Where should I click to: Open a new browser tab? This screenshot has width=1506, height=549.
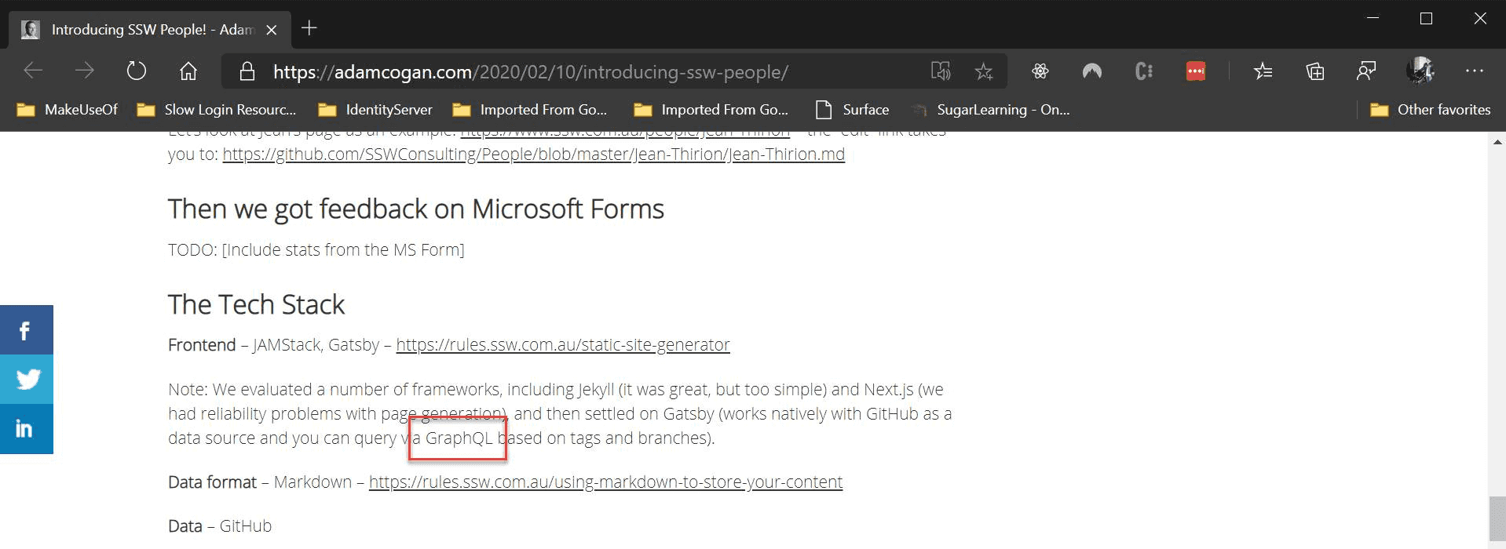pos(309,29)
